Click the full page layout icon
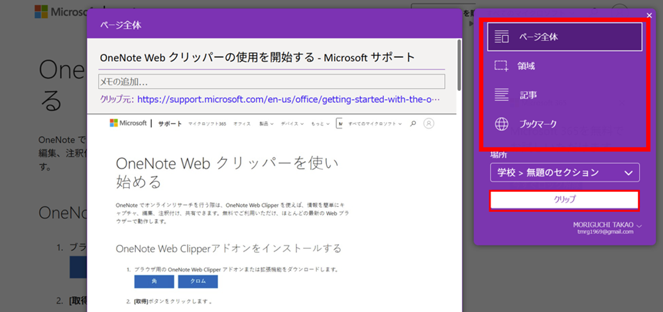The height and width of the screenshot is (312, 663). click(501, 37)
